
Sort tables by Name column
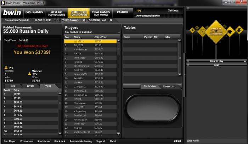pyautogui.click(x=133, y=37)
